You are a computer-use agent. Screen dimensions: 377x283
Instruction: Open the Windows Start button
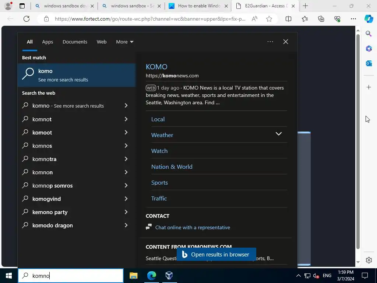point(9,276)
